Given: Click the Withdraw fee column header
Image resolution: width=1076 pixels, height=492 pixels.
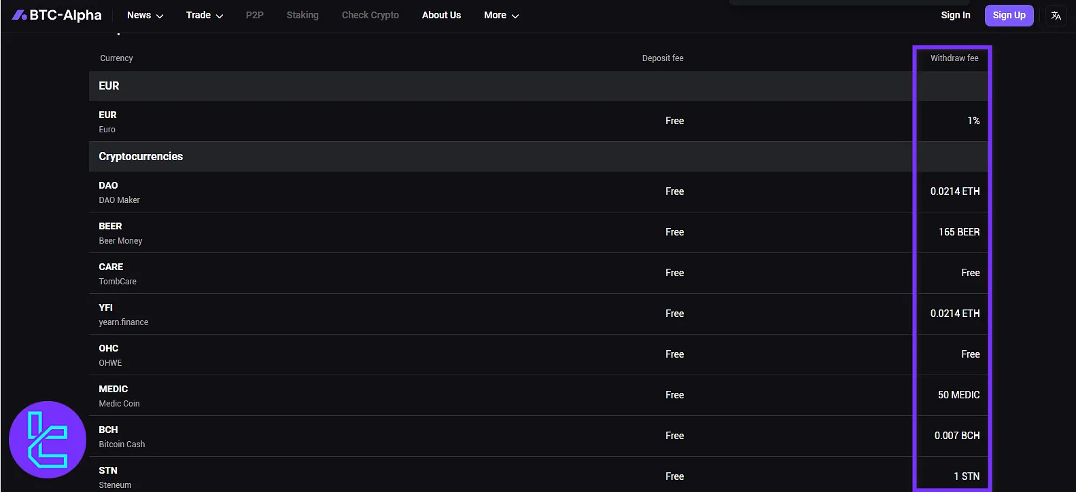Looking at the screenshot, I should [954, 58].
